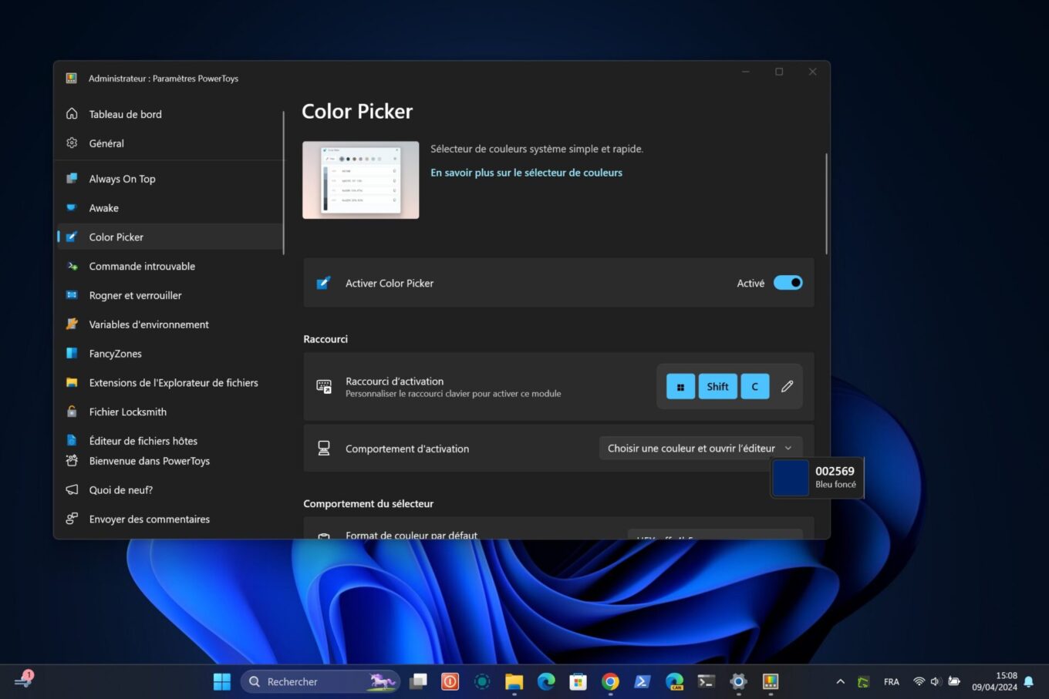Viewport: 1049px width, 699px height.
Task: Open Task View from the taskbar
Action: 418,681
